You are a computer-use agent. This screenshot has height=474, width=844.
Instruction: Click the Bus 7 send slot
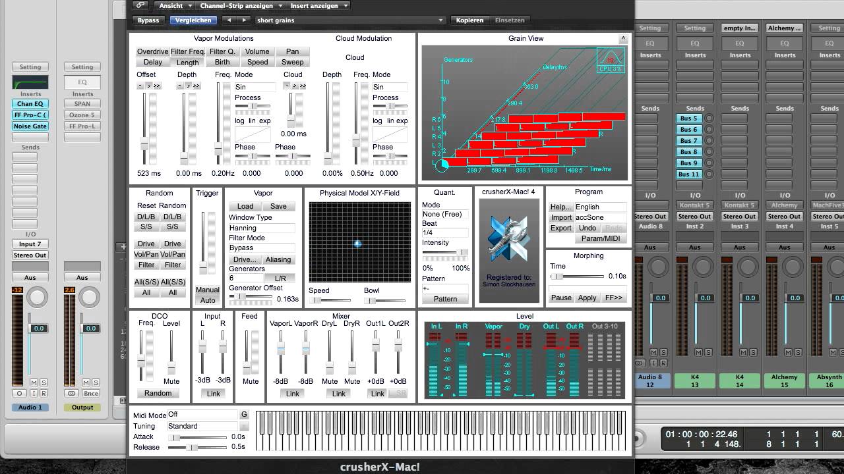688,141
